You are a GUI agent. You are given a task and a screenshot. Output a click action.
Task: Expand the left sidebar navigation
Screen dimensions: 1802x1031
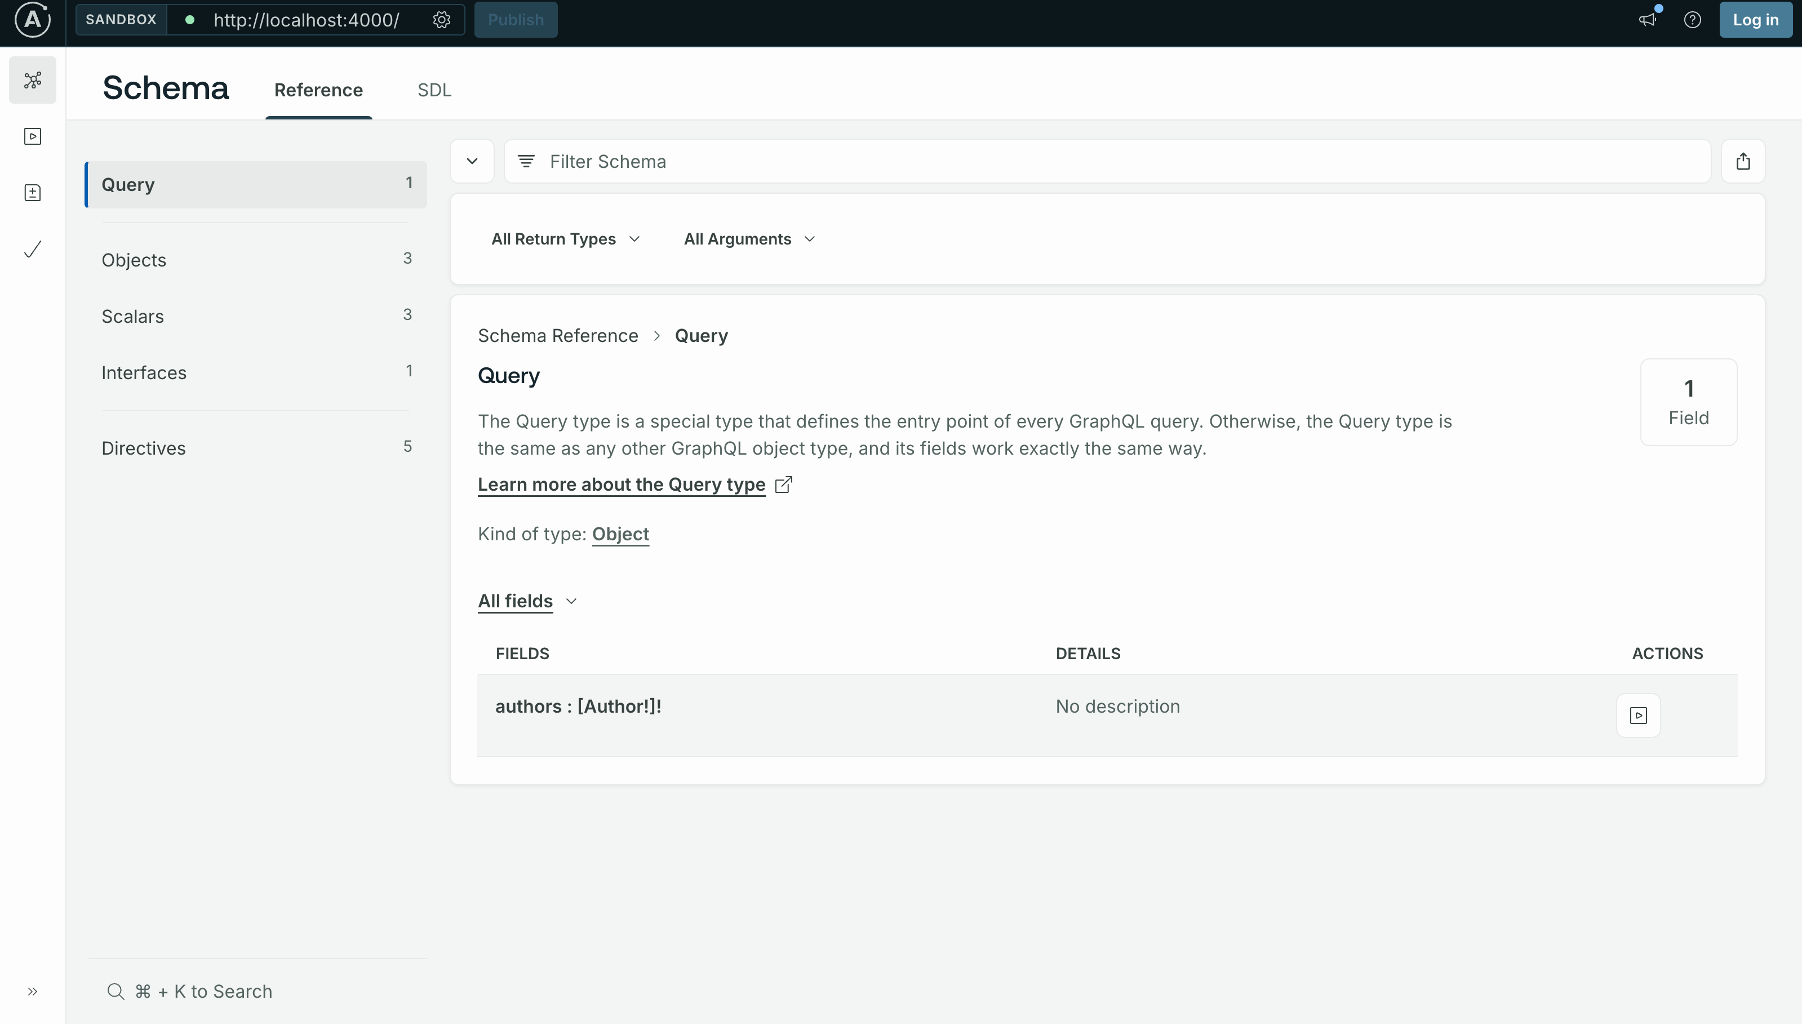[33, 992]
